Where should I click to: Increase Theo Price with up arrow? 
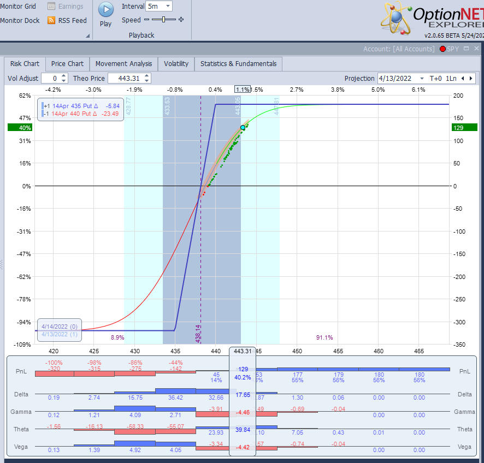pyautogui.click(x=147, y=75)
